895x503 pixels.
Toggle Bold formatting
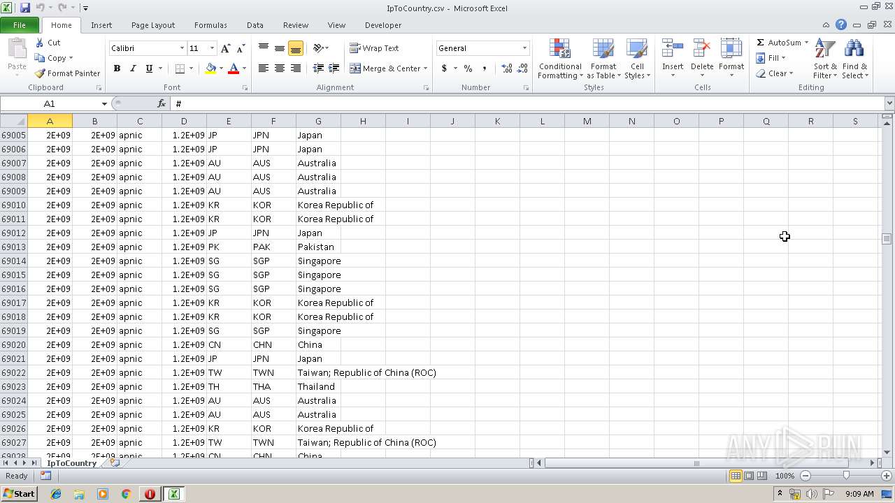[117, 68]
